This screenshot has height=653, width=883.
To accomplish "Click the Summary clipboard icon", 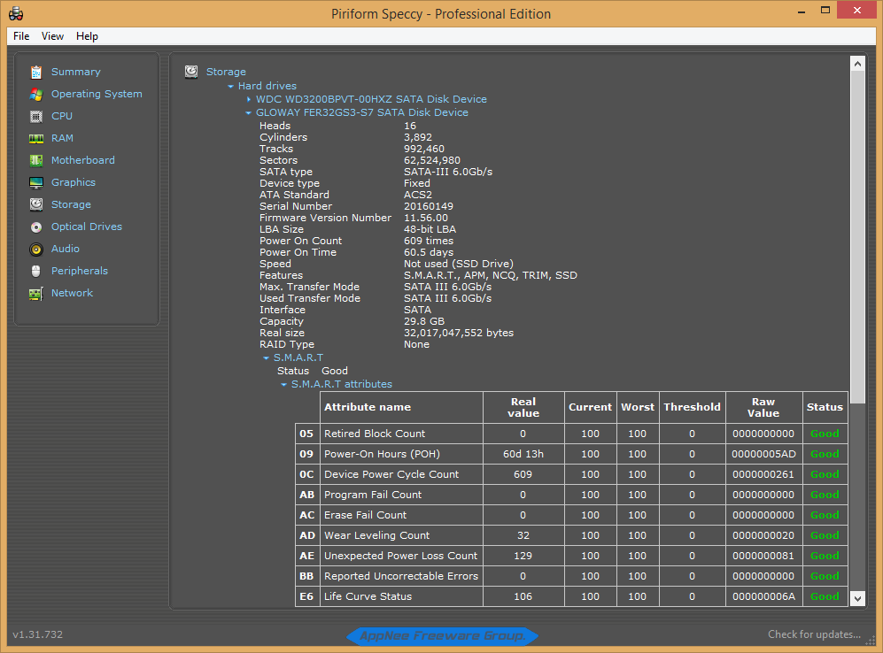I will click(x=36, y=72).
